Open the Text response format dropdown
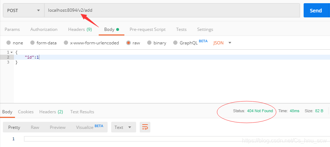Viewport: 330px width, 147px height. [123, 127]
